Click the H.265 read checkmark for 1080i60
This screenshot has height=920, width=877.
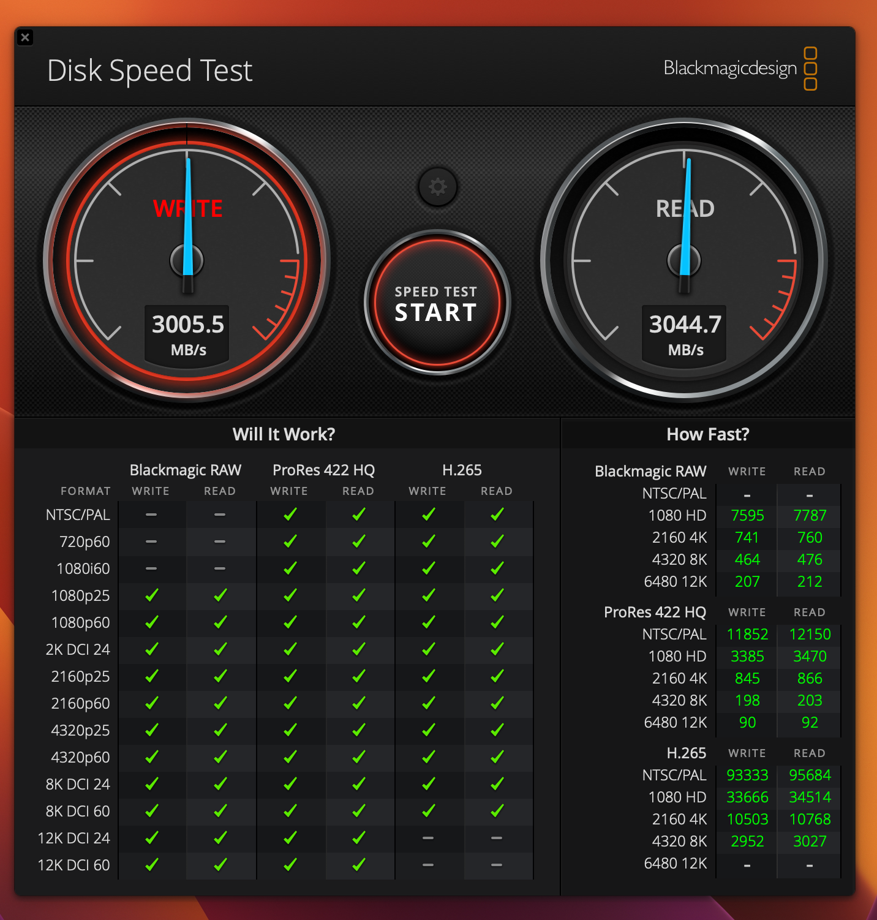click(x=497, y=568)
